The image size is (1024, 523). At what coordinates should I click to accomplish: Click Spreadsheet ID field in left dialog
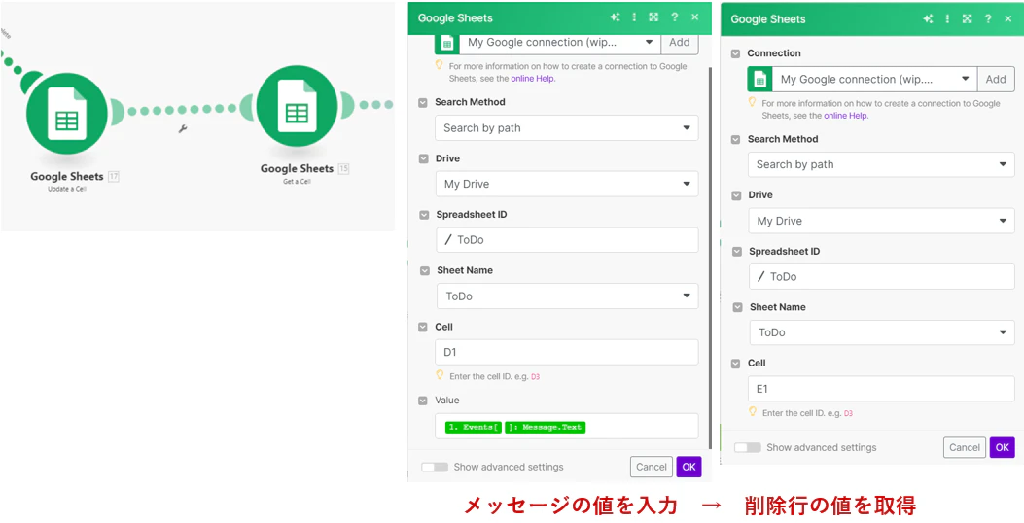click(x=567, y=239)
